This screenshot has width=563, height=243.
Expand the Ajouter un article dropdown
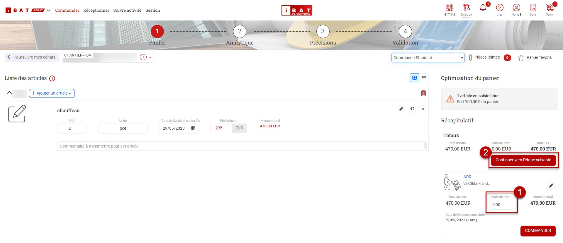tap(52, 93)
